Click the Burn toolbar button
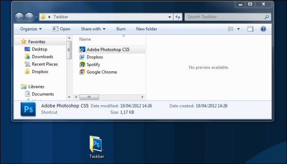Image resolution: width=287 pixels, height=164 pixels. tap(121, 29)
